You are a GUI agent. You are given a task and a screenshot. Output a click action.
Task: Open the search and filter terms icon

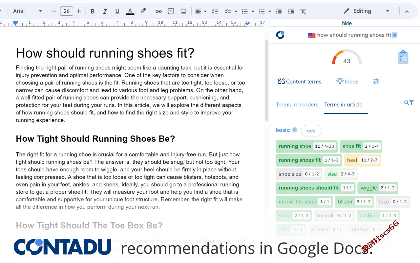(409, 103)
